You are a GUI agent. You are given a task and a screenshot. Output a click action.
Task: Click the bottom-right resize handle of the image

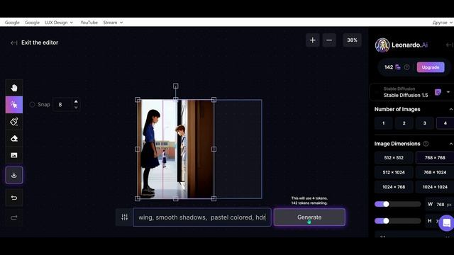coord(214,198)
